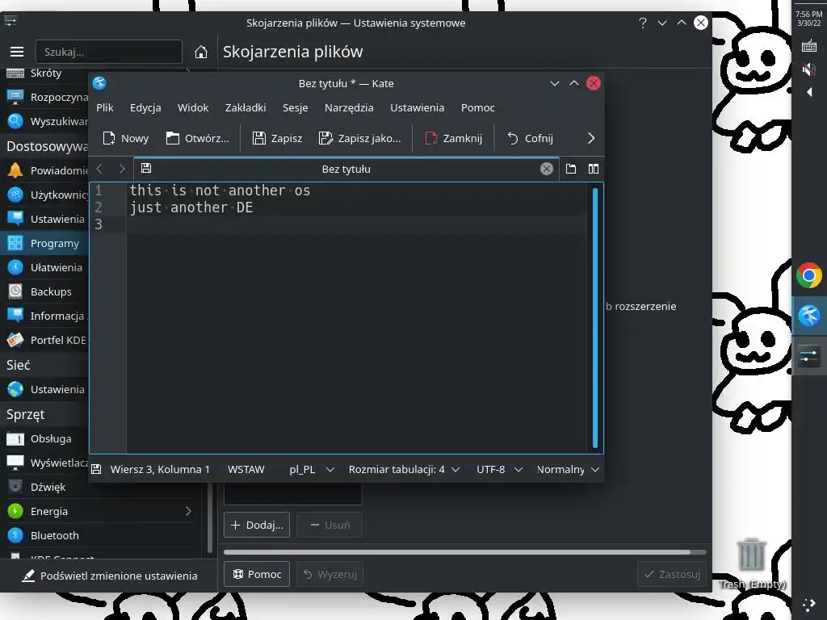The height and width of the screenshot is (620, 827).
Task: Click the Zastosuj apply button
Action: click(672, 574)
